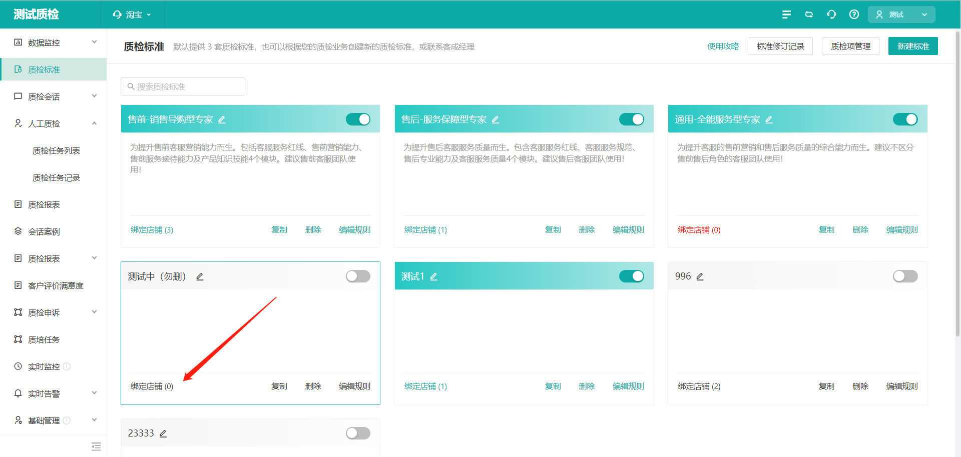Open the help question mark icon
The width and height of the screenshot is (961, 457).
[854, 14]
